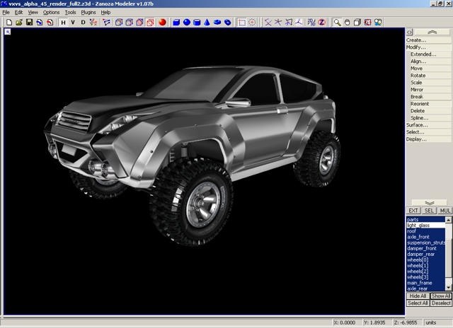Image resolution: width=453 pixels, height=328 pixels.
Task: Click the object list vertical scrollbar
Action: coord(449,254)
